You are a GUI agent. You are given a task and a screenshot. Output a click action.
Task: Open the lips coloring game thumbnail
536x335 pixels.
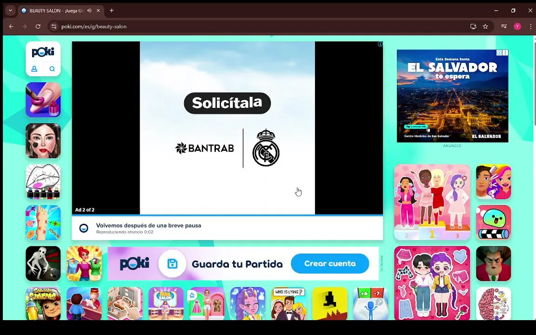tap(43, 181)
